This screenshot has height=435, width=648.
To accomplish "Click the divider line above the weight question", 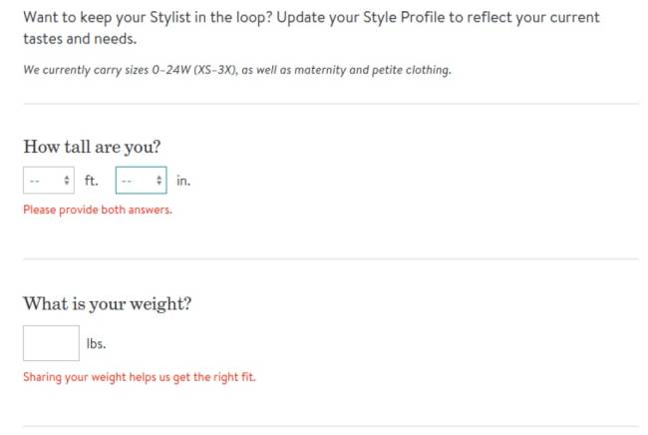I will coord(330,259).
